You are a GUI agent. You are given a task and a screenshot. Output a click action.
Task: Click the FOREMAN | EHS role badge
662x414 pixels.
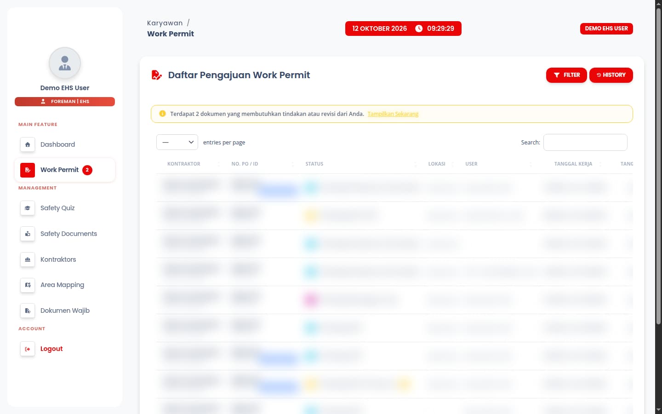click(65, 102)
